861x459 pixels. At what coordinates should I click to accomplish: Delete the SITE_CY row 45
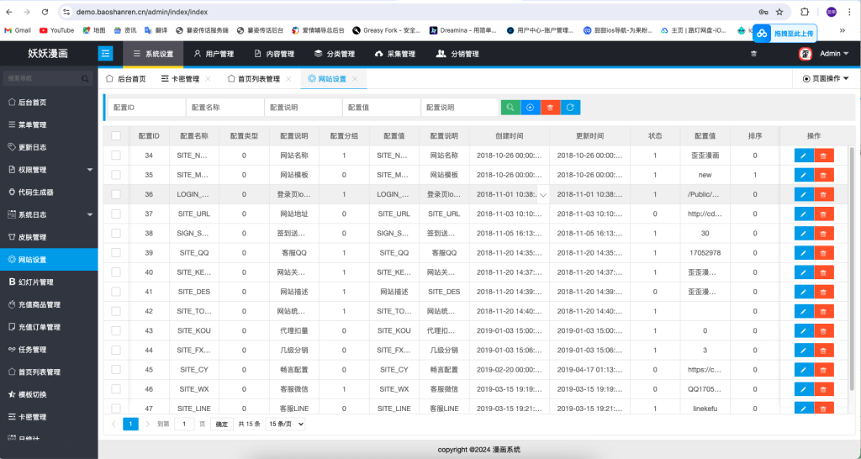pos(824,370)
